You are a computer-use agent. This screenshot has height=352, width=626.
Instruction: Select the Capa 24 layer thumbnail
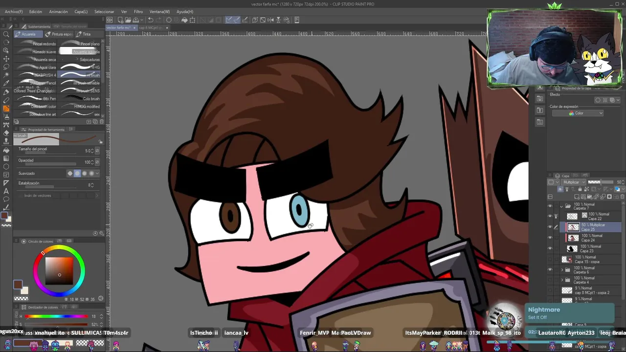[x=573, y=238]
